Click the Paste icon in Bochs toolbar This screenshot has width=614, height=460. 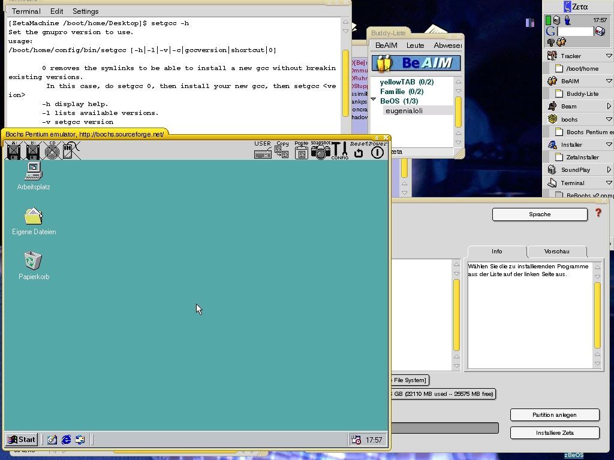pyautogui.click(x=301, y=150)
